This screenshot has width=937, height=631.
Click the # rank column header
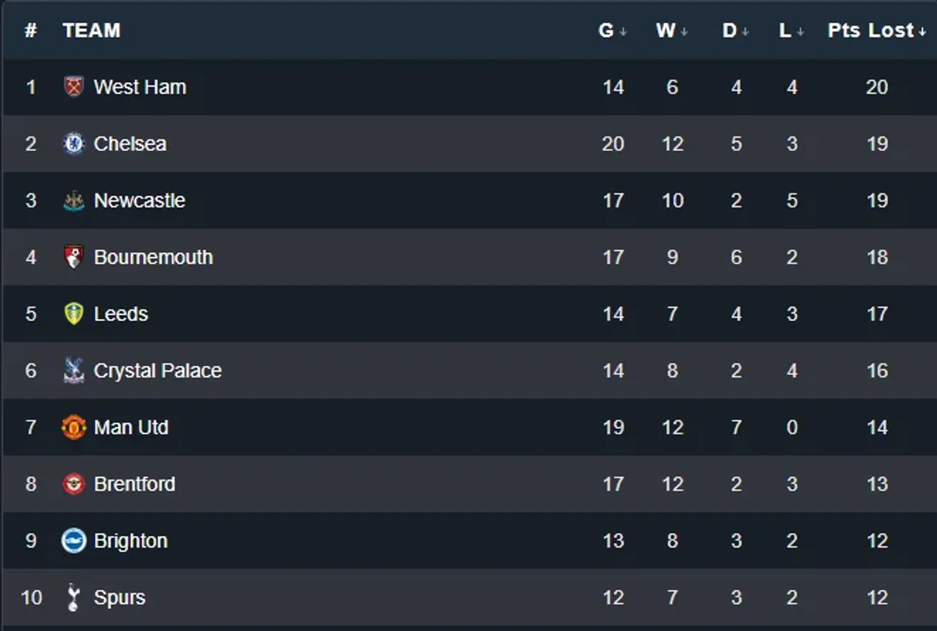(x=30, y=30)
